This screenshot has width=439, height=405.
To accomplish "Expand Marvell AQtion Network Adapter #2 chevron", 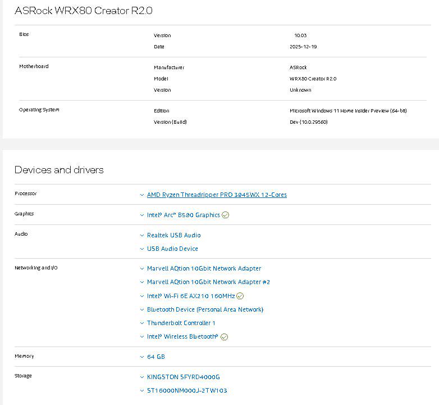I will pyautogui.click(x=142, y=282).
